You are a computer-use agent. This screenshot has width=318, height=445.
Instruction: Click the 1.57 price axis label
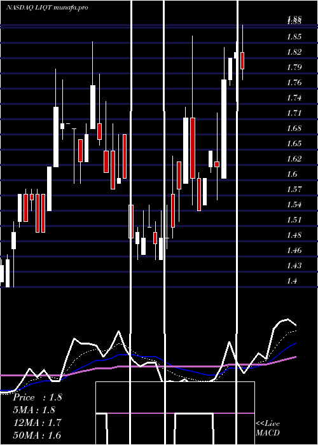294,189
